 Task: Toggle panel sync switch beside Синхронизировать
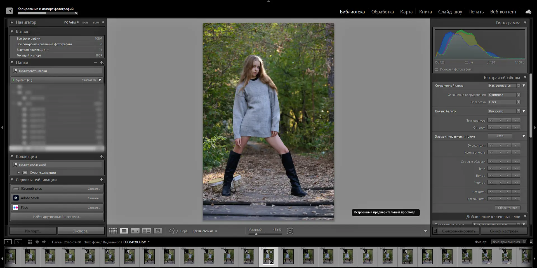point(435,231)
